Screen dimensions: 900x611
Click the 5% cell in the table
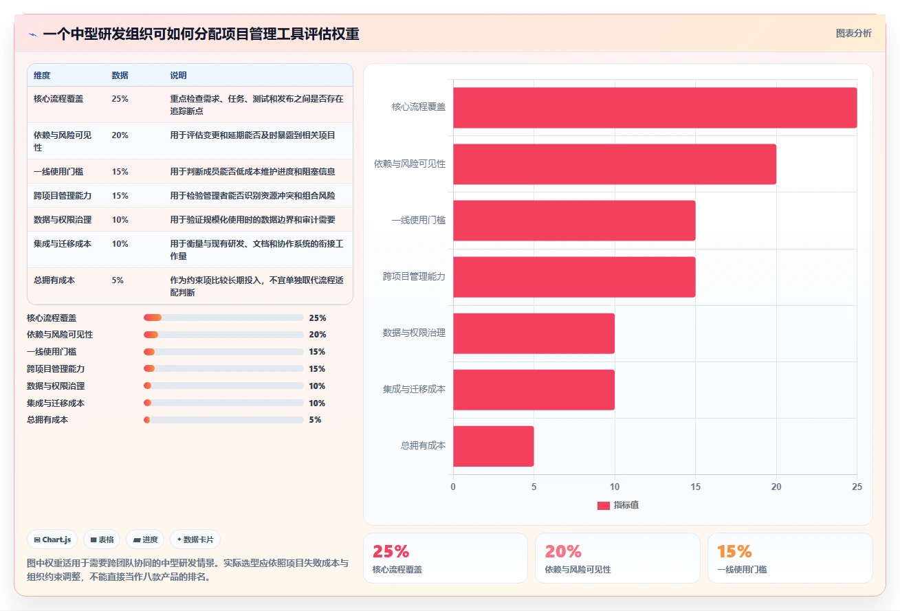118,280
